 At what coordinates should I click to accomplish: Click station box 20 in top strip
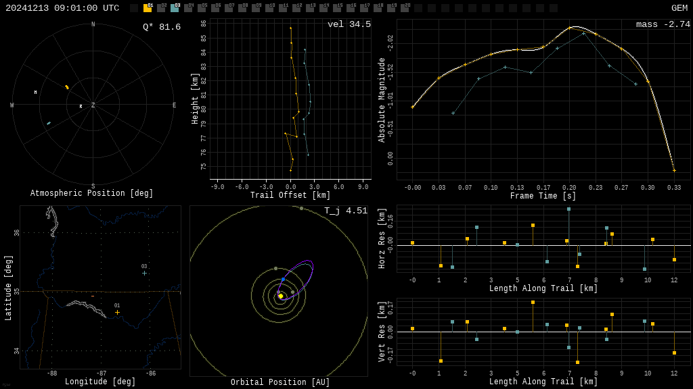(405, 8)
